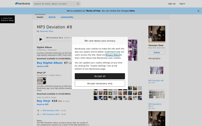202x126 pixels.
Task: Open Yasunao Tone artist photo
Action: pos(157,34)
